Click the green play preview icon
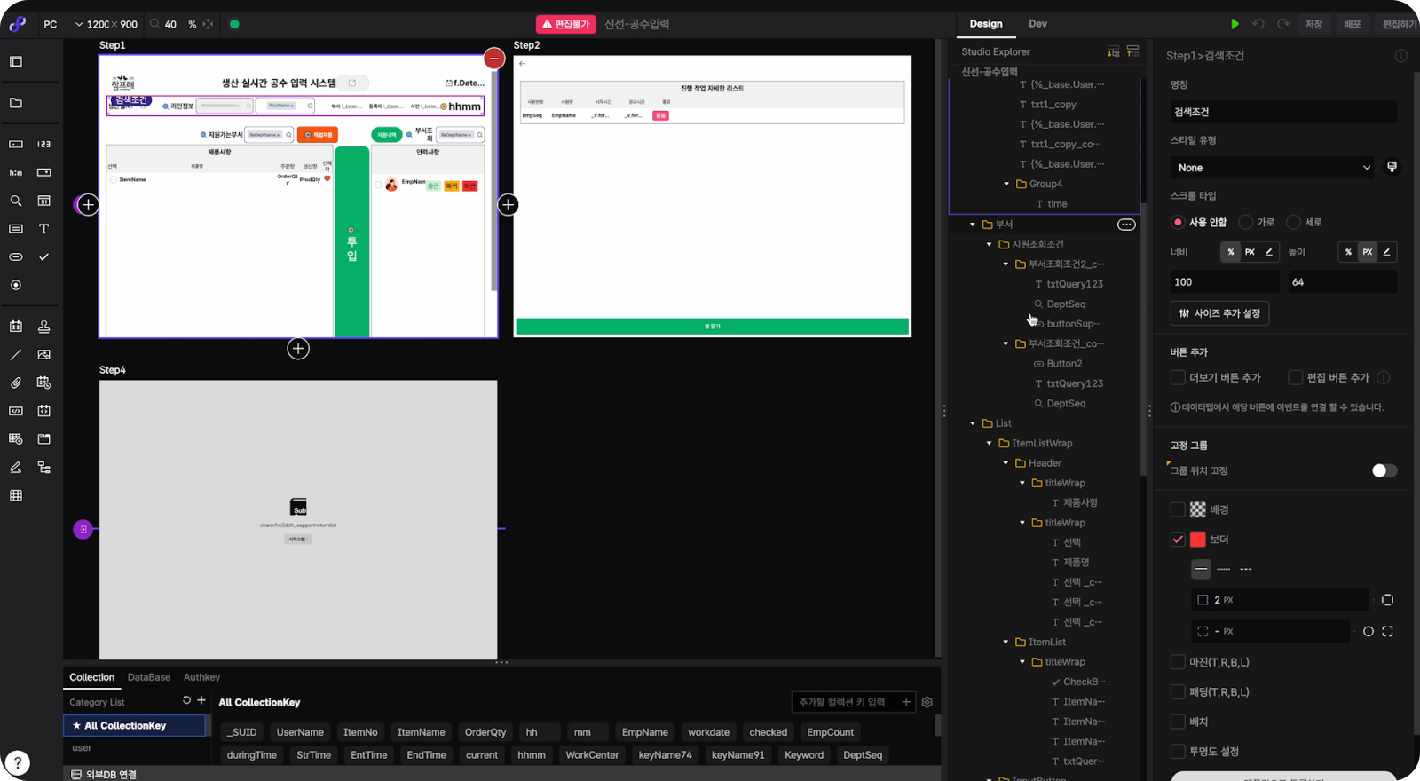 (1235, 24)
